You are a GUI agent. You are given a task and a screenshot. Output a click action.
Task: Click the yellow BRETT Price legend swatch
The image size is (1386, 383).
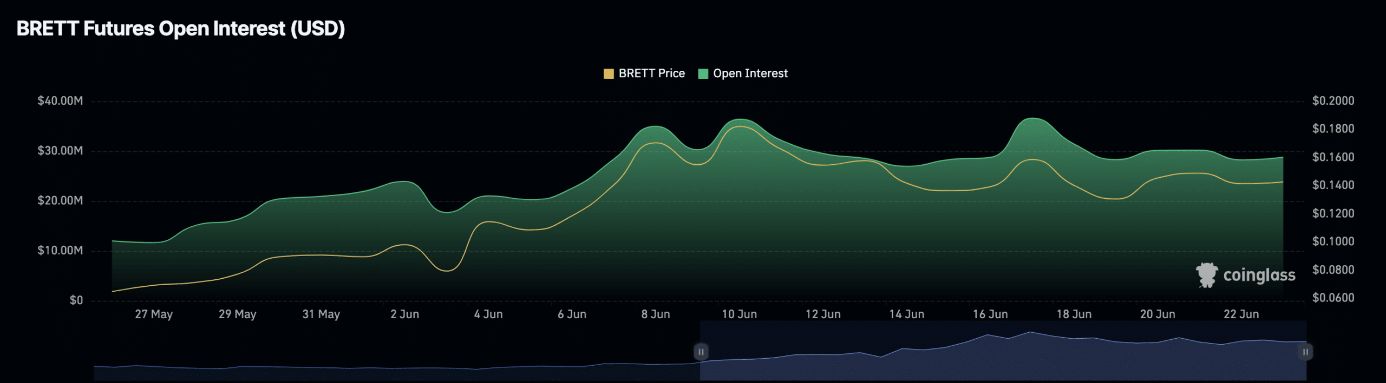pyautogui.click(x=609, y=73)
